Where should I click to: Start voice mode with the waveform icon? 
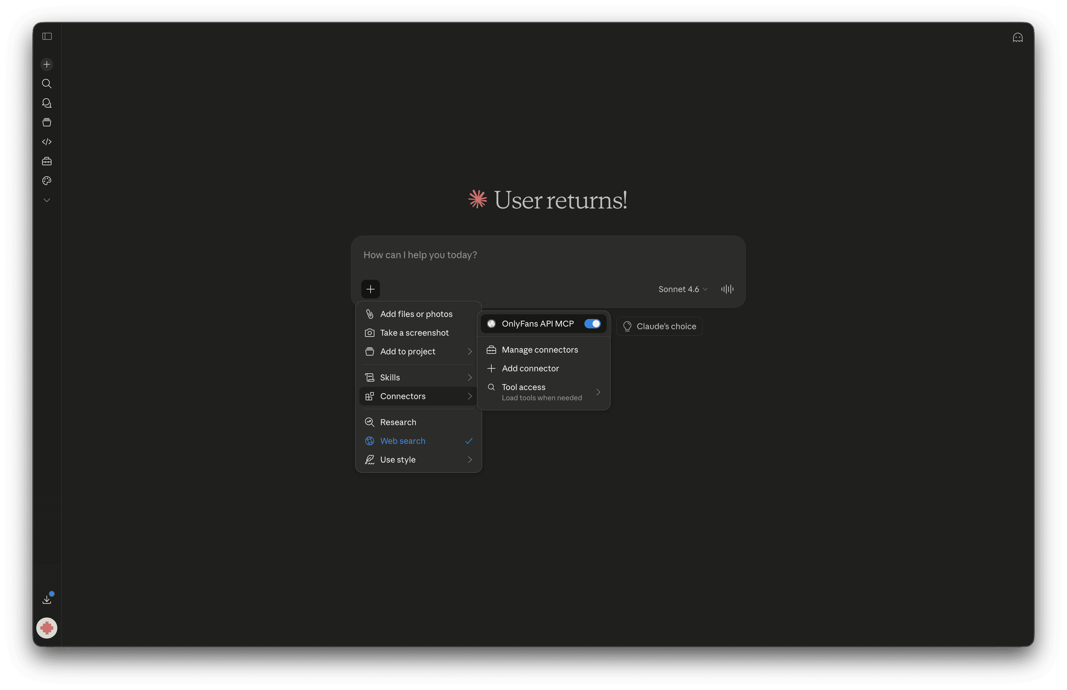(727, 289)
